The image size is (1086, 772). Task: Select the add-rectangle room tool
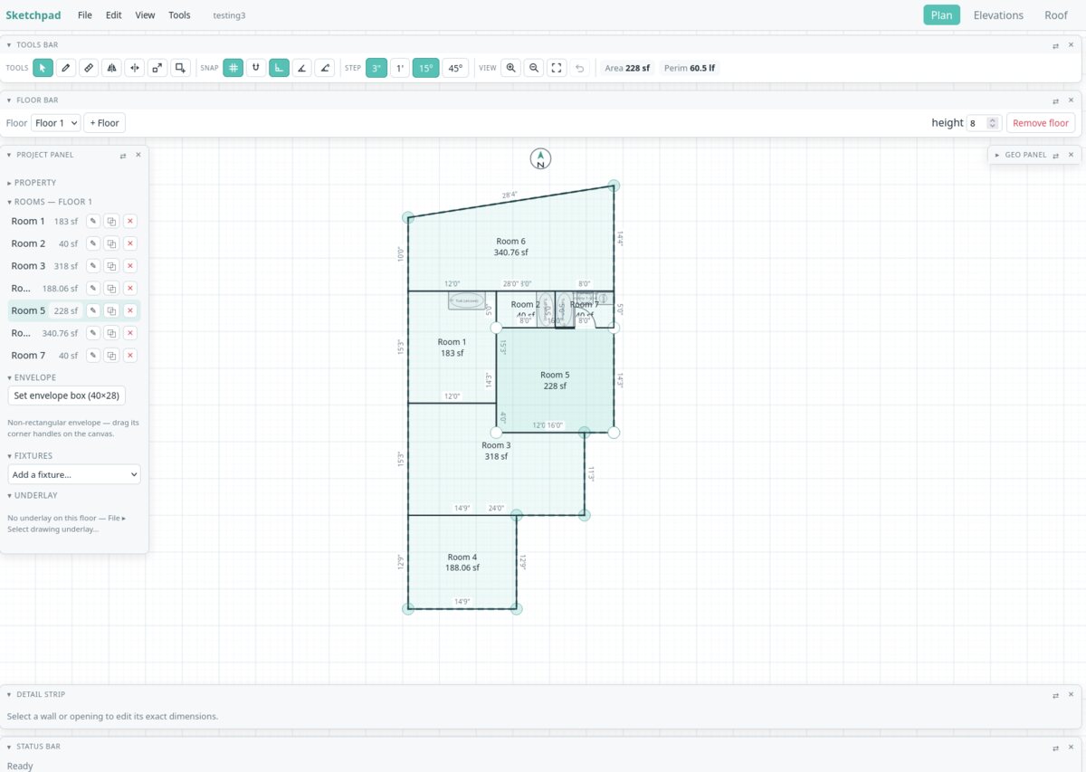tap(181, 68)
